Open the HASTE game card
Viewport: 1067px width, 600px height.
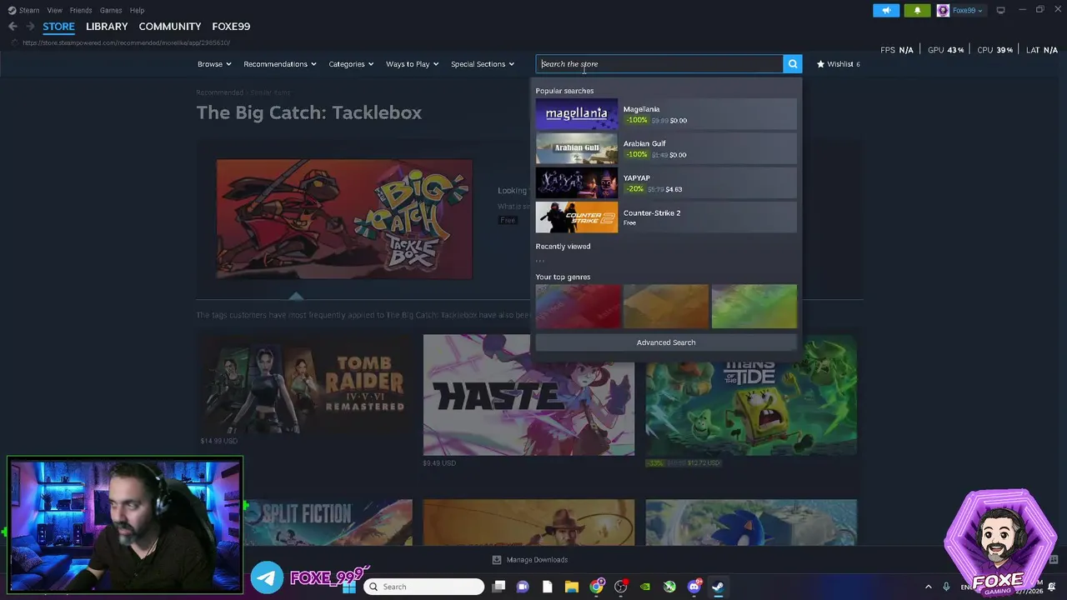(528, 396)
